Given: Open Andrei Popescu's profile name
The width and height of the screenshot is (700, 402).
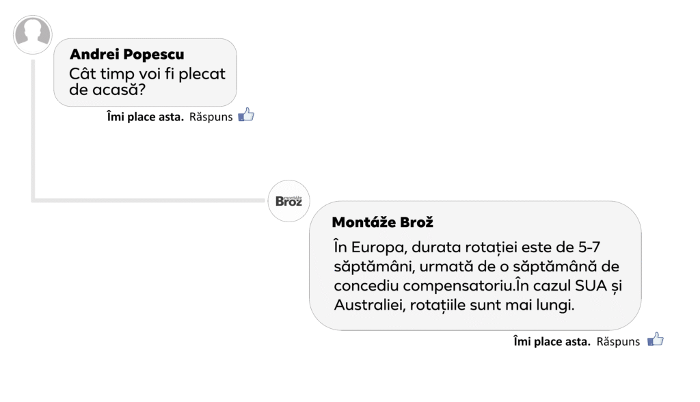Looking at the screenshot, I should [126, 55].
